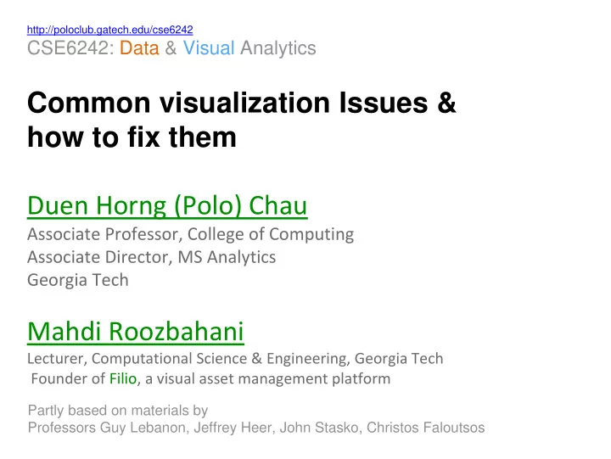Click the name Christos Faloutsos
The width and height of the screenshot is (611, 459).
(425, 428)
